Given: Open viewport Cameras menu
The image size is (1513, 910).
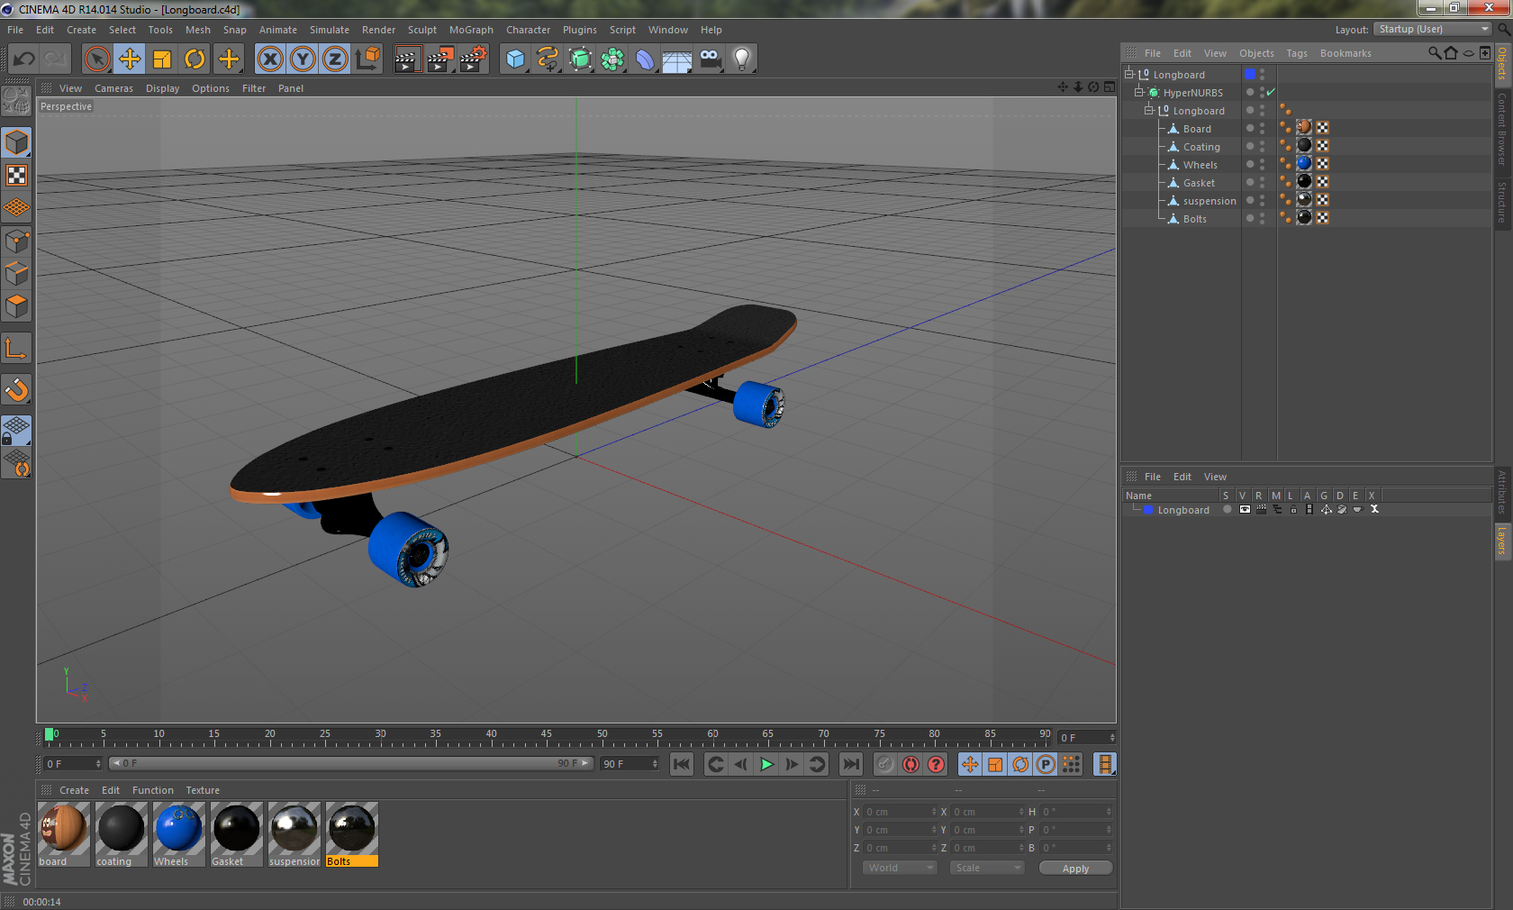Looking at the screenshot, I should (113, 88).
